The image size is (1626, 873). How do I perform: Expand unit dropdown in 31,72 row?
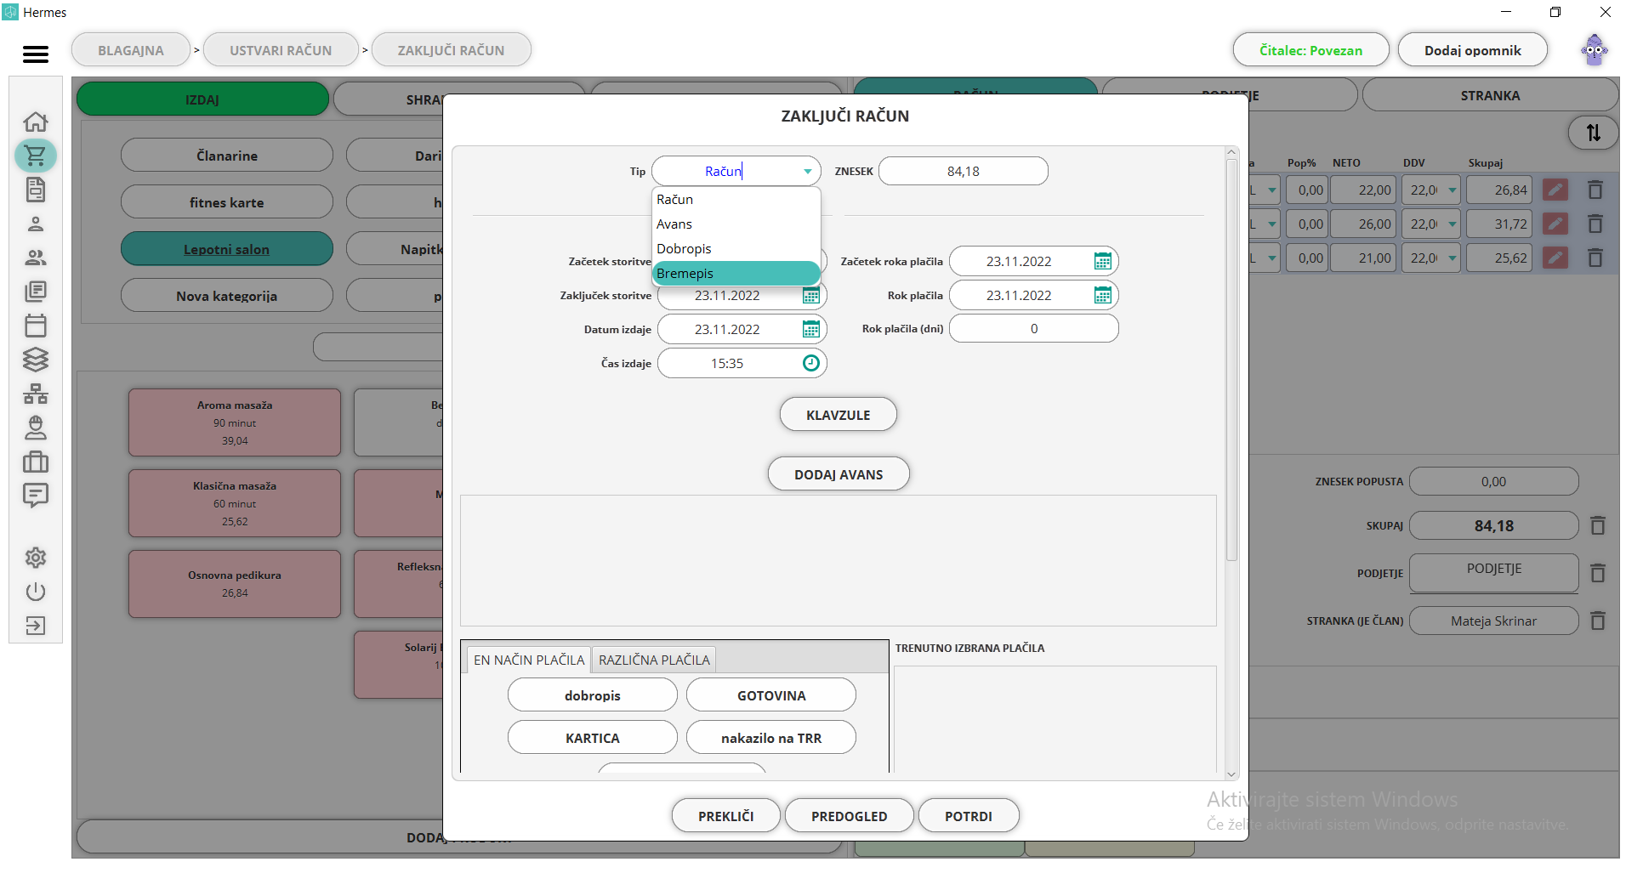coord(1271,224)
